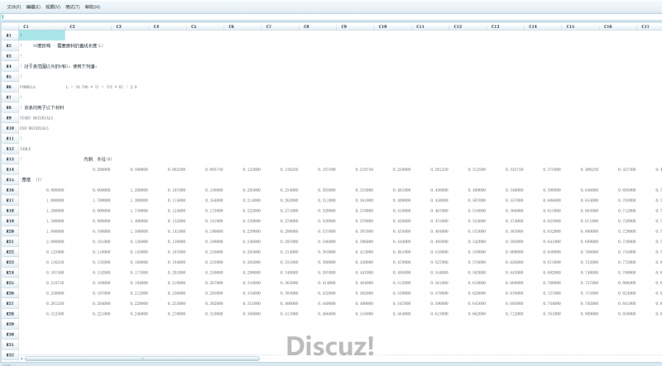The image size is (662, 366).
Task: Click the highlighted cell in row R1
Action: 41,36
